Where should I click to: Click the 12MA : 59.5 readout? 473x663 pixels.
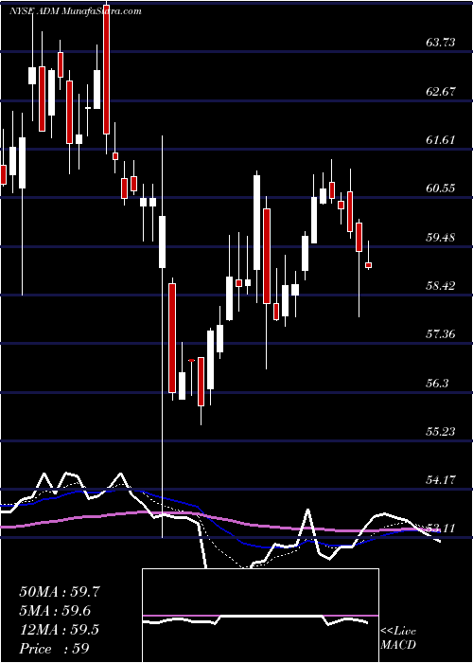59,630
